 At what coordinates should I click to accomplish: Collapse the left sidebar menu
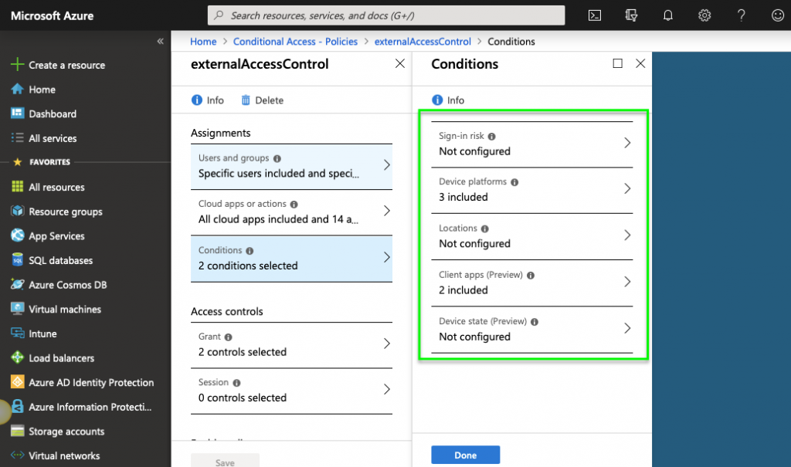[x=161, y=41]
